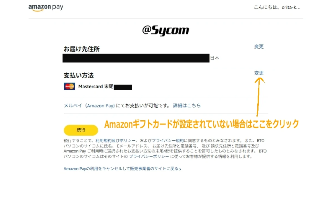Viewport: 328px width, 202px height.
Task: Click the orange Amazonギフトカード instruction text
Action: point(202,124)
